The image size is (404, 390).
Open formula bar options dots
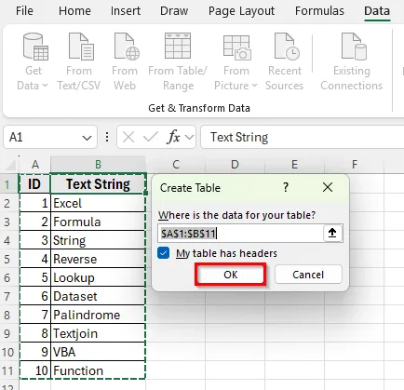[x=107, y=137]
